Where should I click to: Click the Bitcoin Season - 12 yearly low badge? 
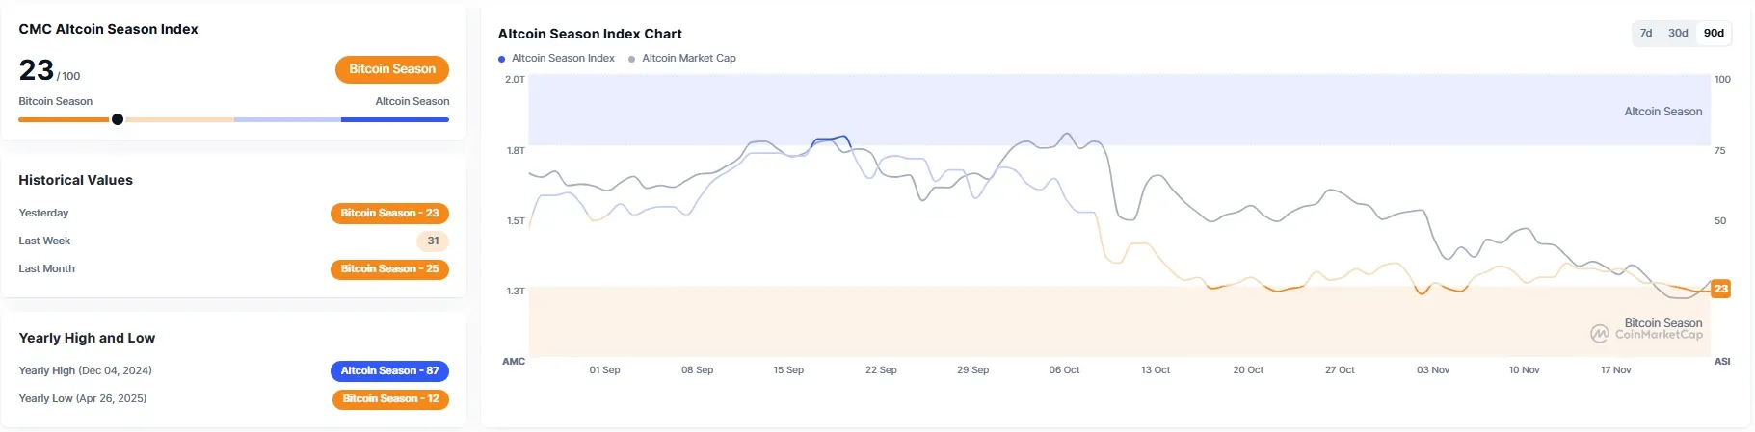click(390, 399)
